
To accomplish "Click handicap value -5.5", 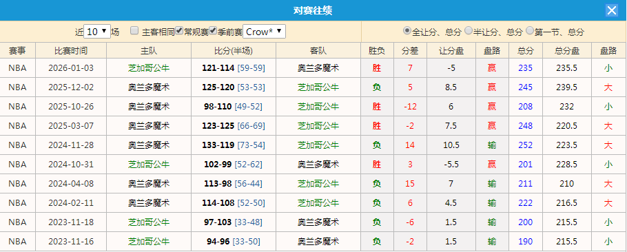I will pos(451,164).
